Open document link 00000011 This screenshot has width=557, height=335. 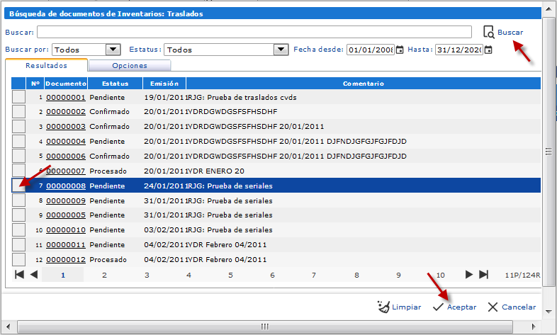click(x=66, y=244)
